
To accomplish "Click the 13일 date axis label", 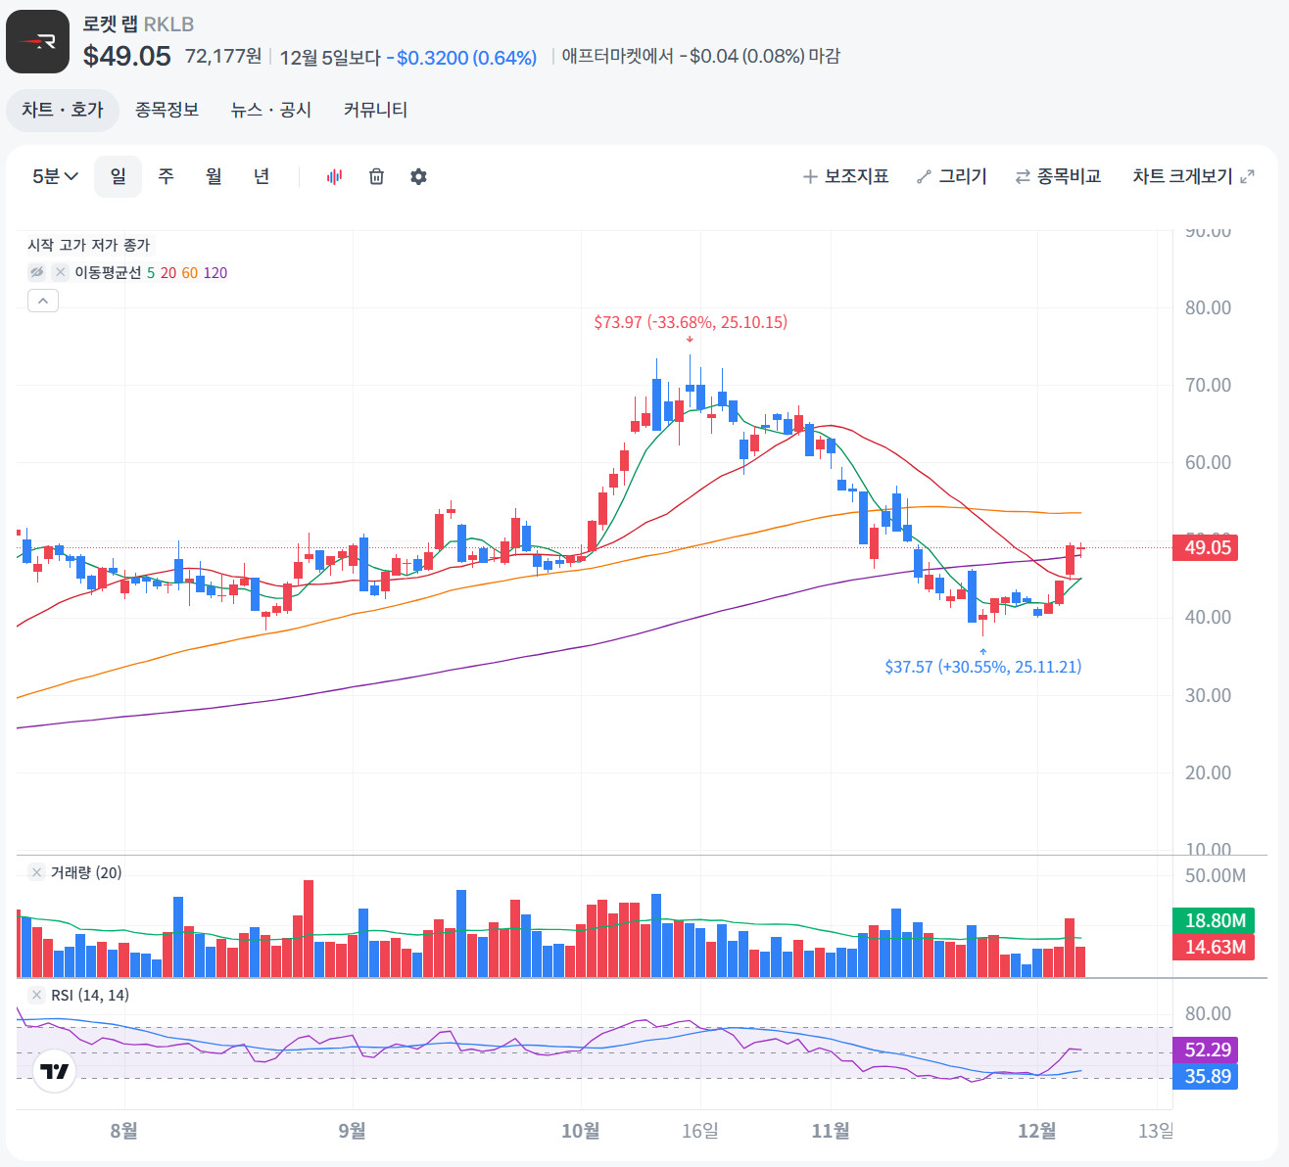I will click(1156, 1131).
